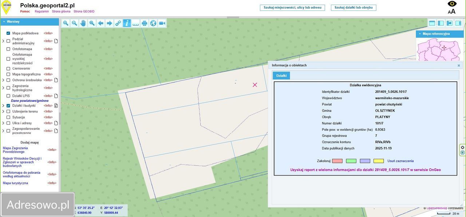Screen dimensions: 466x217
Task: Expand the Działki i budynki tree node
Action: (3, 106)
